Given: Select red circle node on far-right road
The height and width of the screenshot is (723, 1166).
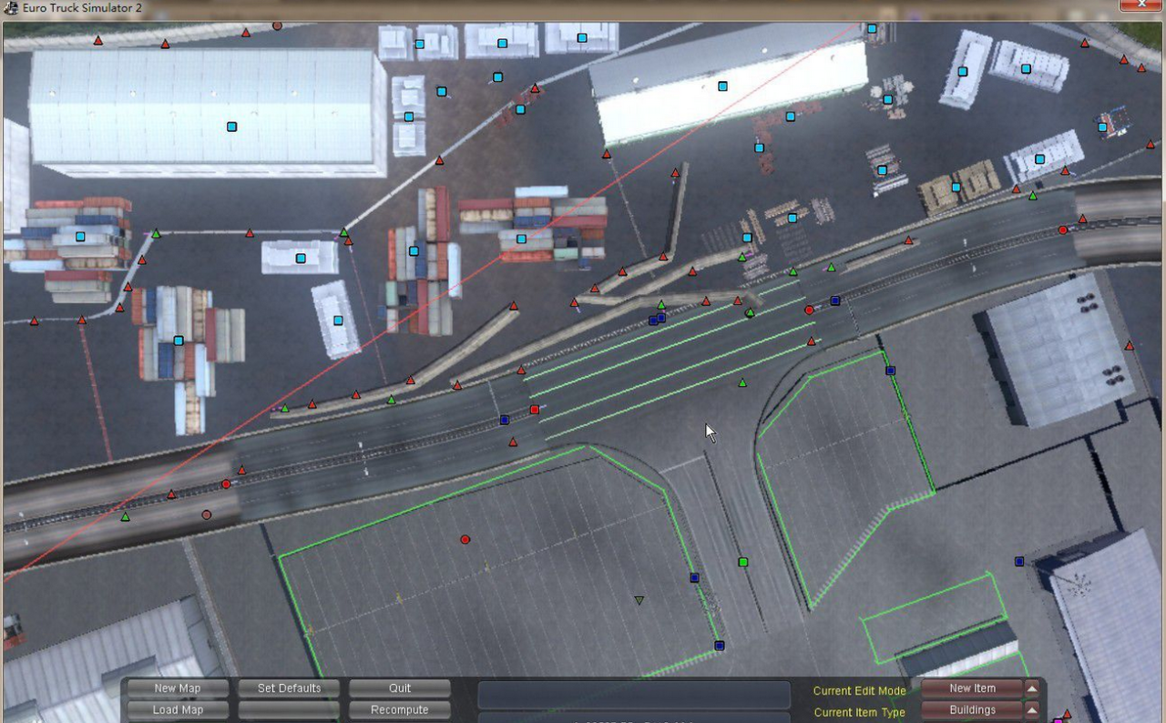Looking at the screenshot, I should (1062, 230).
